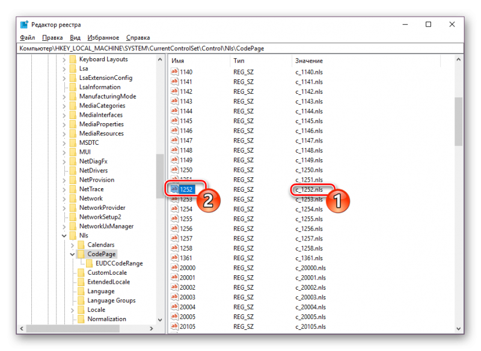The width and height of the screenshot is (481, 351).
Task: Open the Файл menu
Action: (27, 38)
